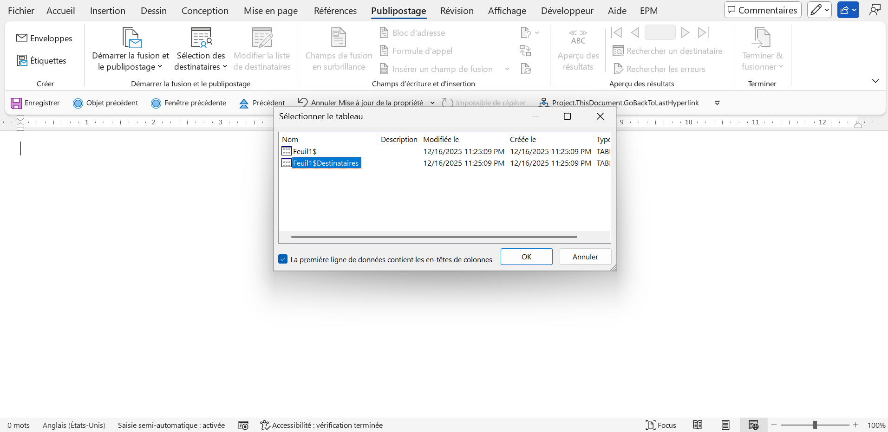Go to the last record

(703, 32)
